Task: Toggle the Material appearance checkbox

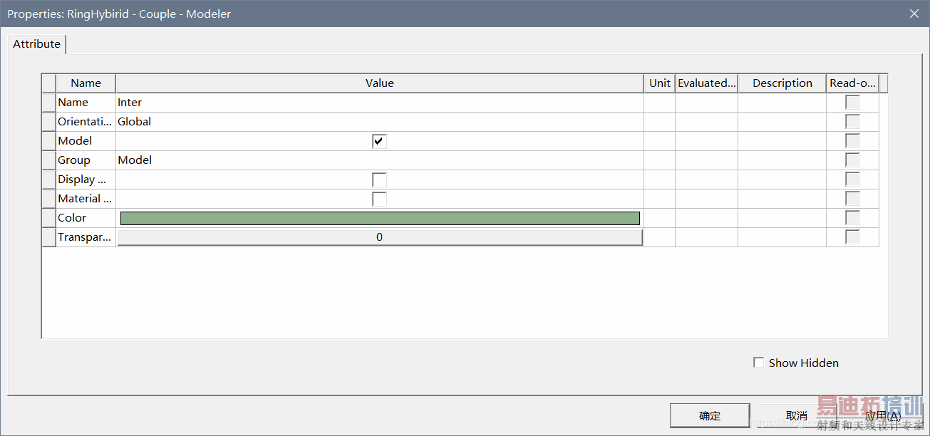Action: [379, 199]
